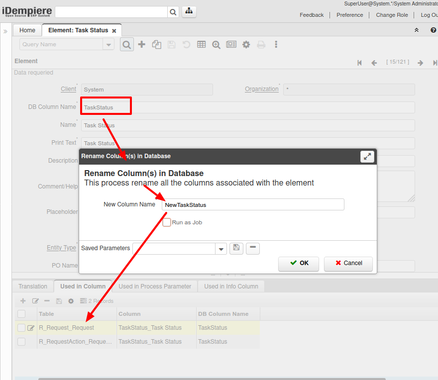Image resolution: width=438 pixels, height=380 pixels.
Task: Go to next record arrow
Action: click(x=421, y=63)
